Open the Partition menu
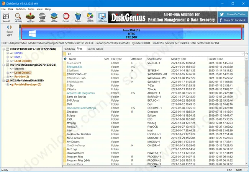Screen dimensions: 249x172 point(20,9)
